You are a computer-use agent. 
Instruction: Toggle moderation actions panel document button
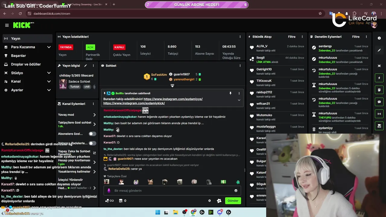379,90
